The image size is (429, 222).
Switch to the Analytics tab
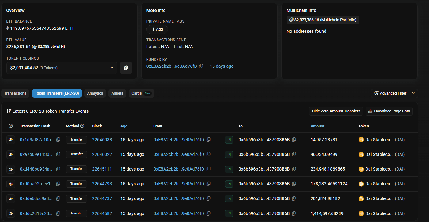[x=95, y=93]
